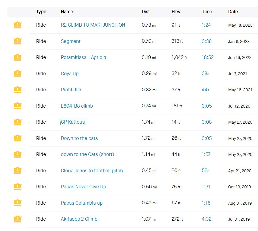Click the crown icon next to Gloria Jeans segment
Image resolution: width=258 pixels, height=231 pixels.
[x=18, y=171]
